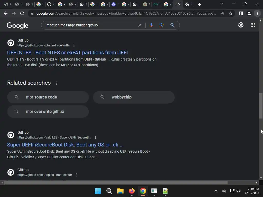
Task: Open the UEFI:NTFS result title link
Action: [x=68, y=53]
